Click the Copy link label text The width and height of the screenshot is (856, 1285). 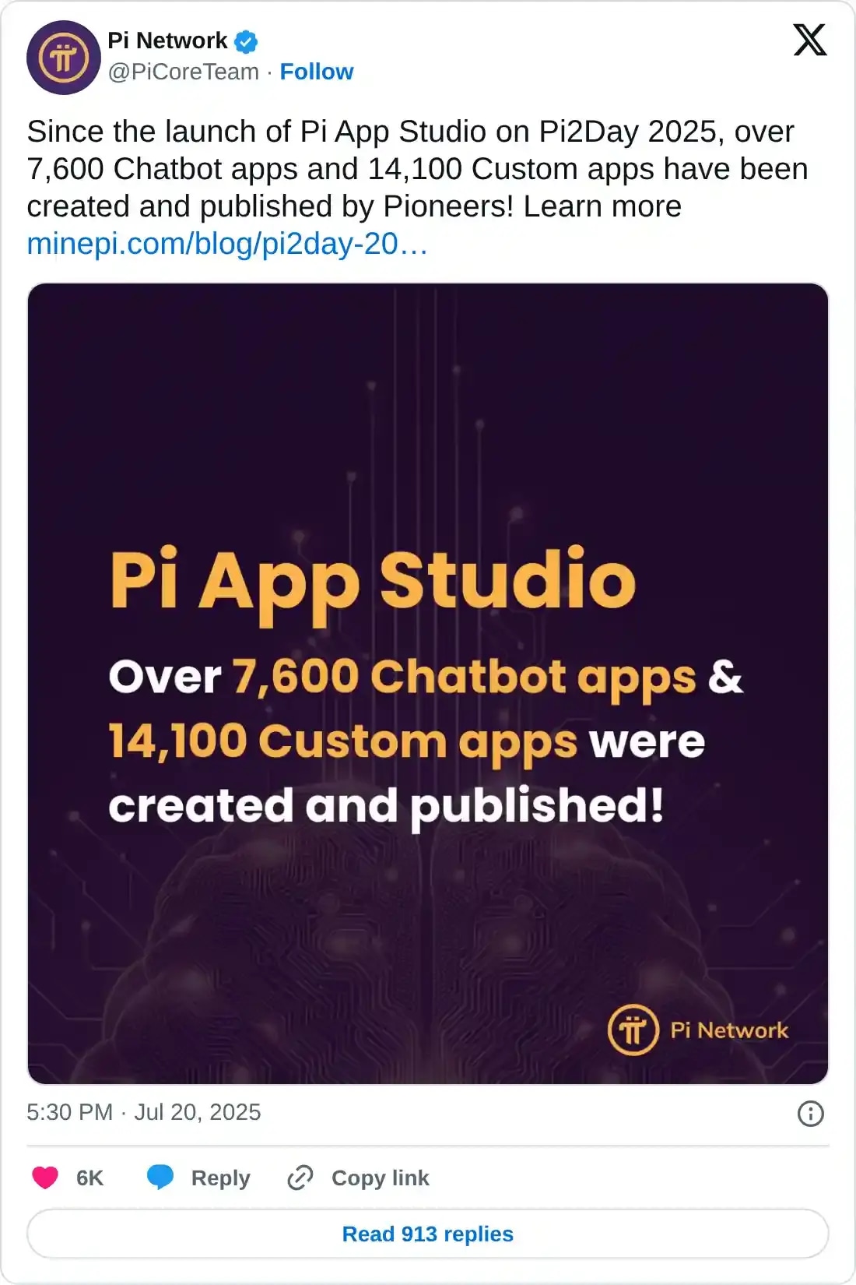[x=379, y=1178]
